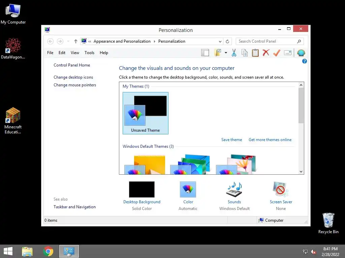Click the network tray icon
345x258 pixels.
[305, 252]
